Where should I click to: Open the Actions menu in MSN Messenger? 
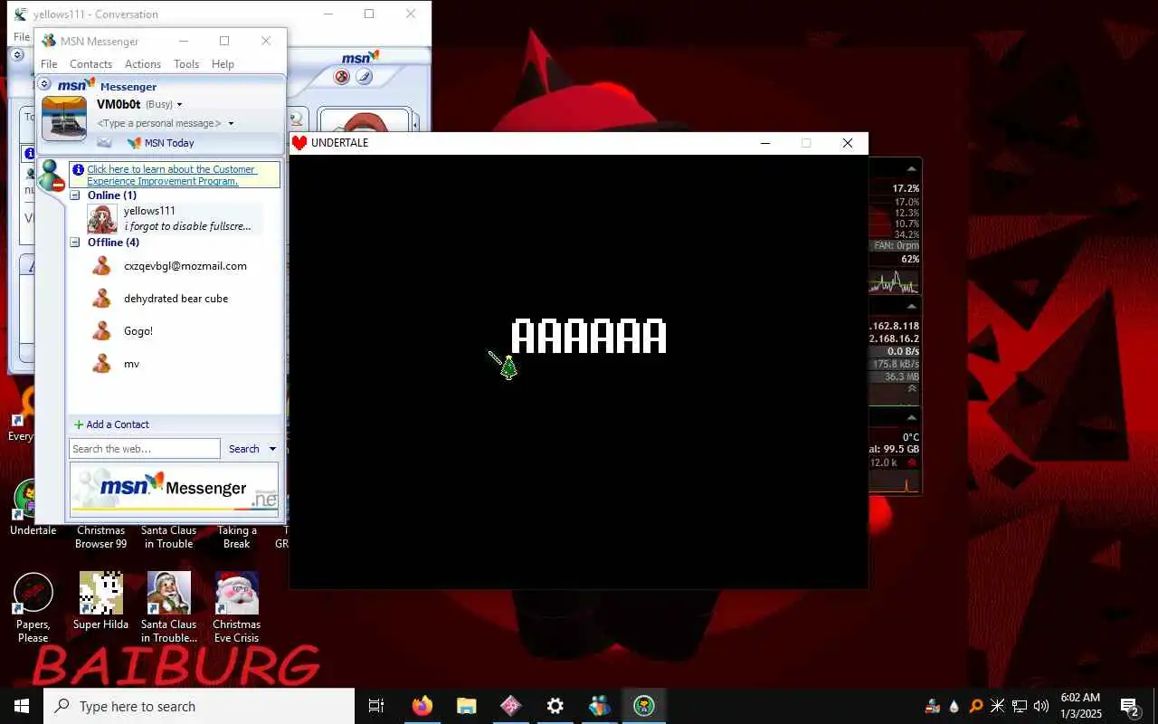click(142, 64)
